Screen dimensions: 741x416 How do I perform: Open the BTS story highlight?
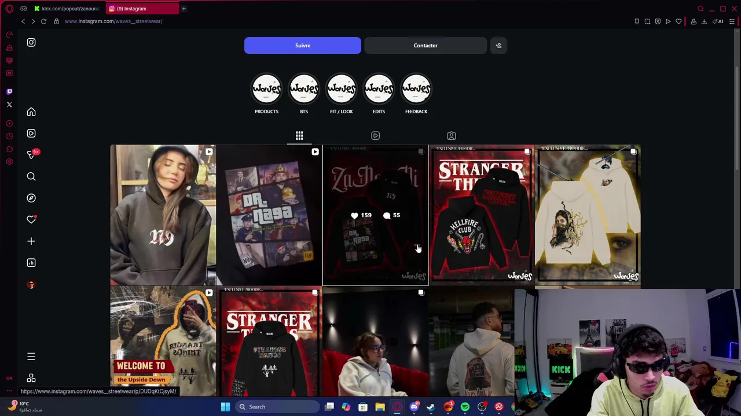(x=304, y=94)
